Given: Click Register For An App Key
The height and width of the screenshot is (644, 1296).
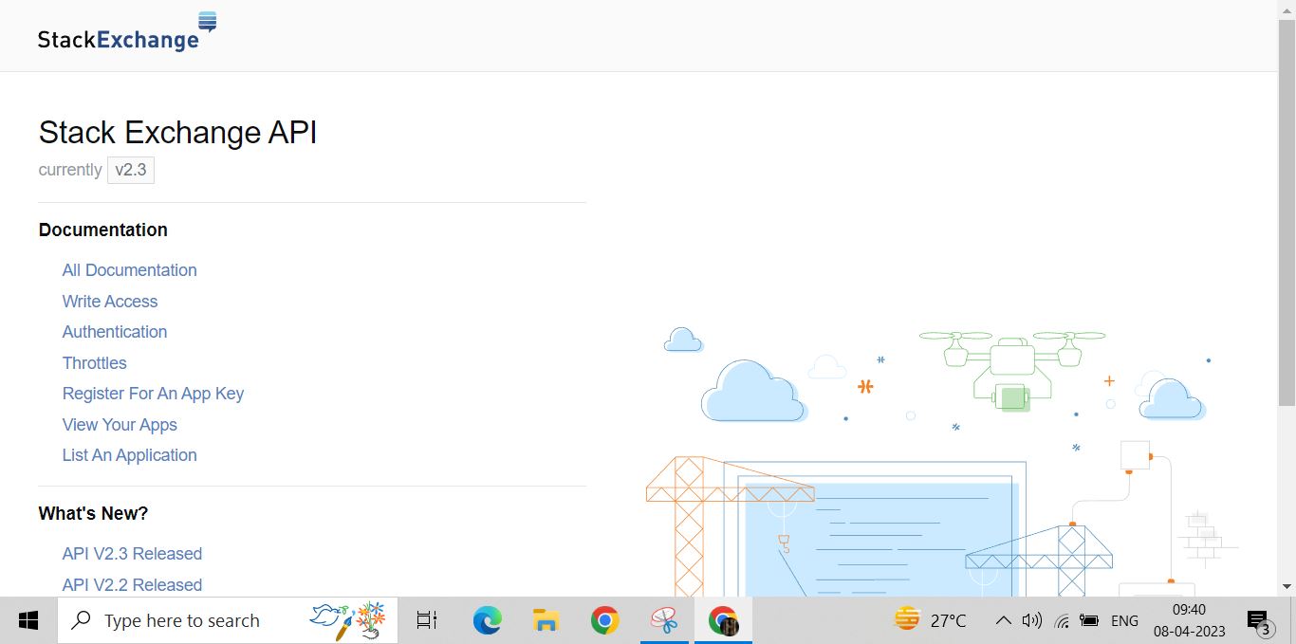Looking at the screenshot, I should click(x=153, y=394).
